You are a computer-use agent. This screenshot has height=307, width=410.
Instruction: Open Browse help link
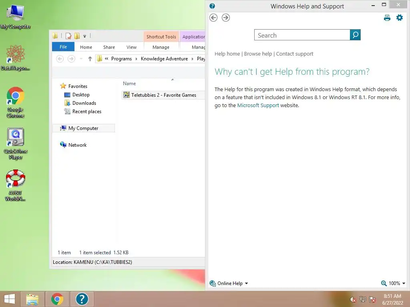[x=258, y=54]
